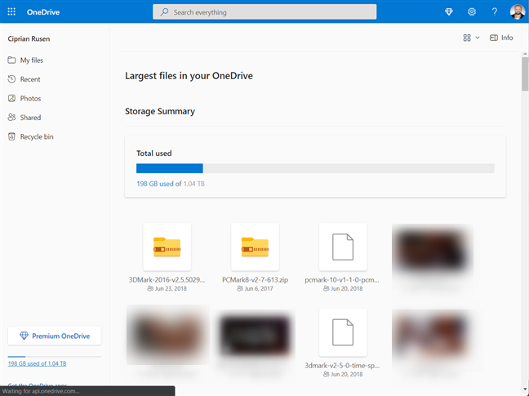Click the scrollbar down arrow

coord(525,389)
